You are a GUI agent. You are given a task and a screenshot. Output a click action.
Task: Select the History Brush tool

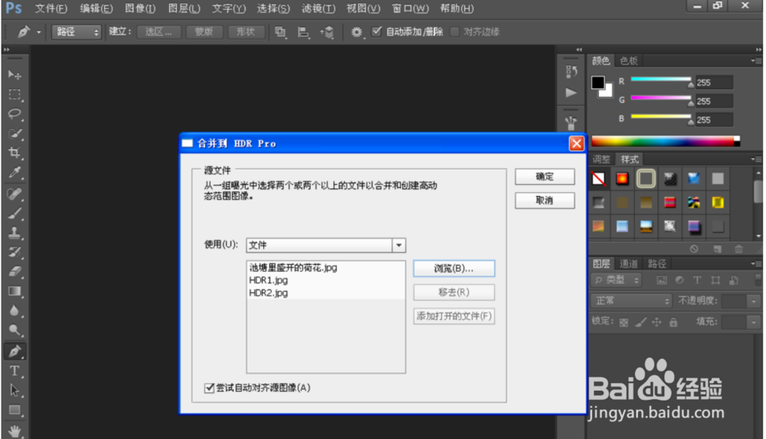pyautogui.click(x=15, y=252)
